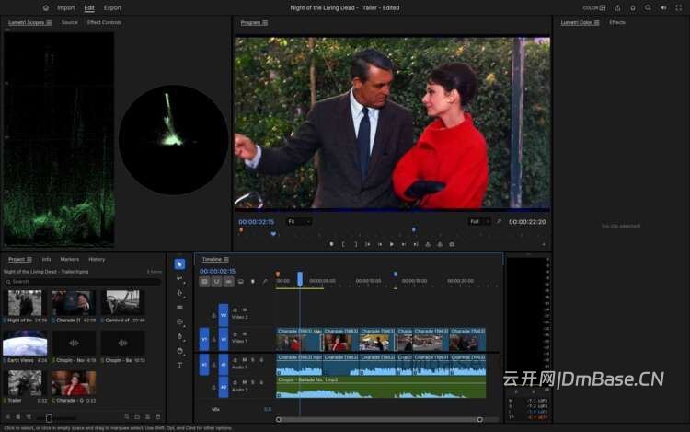Toggle nest sequences insert mode in Timeline
The image size is (690, 432).
point(204,281)
